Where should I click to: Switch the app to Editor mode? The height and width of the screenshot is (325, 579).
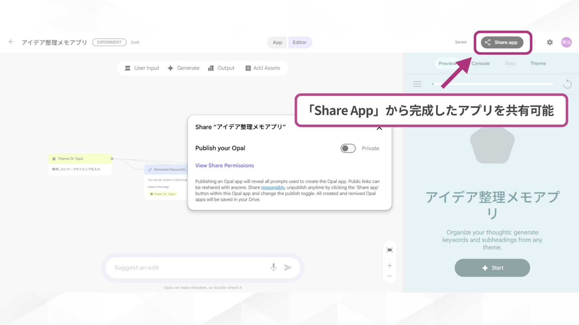[x=300, y=42]
